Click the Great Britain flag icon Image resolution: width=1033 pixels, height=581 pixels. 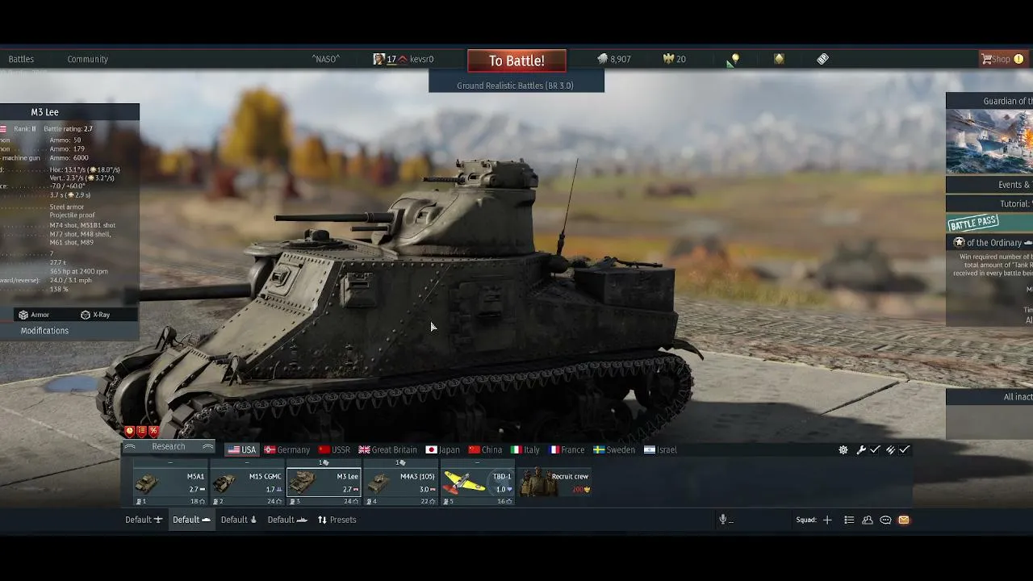click(364, 450)
